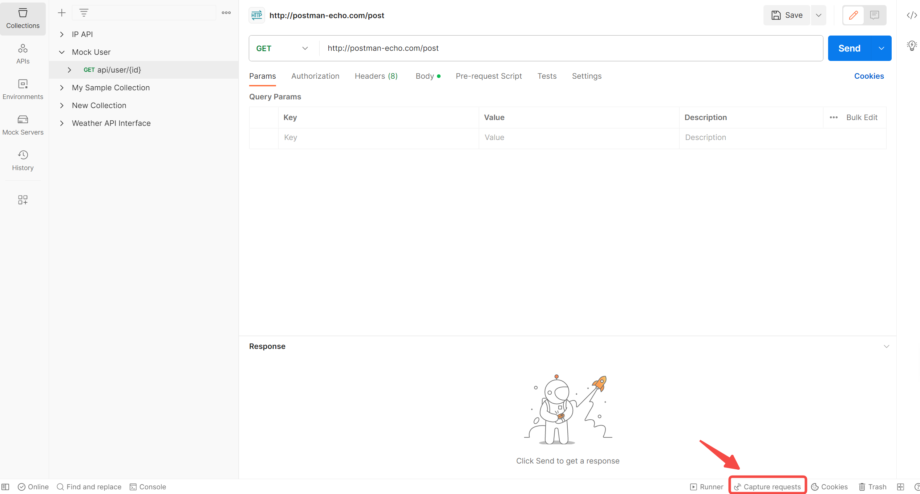This screenshot has height=494, width=920.
Task: Click the comments icon next to pencil
Action: point(875,15)
